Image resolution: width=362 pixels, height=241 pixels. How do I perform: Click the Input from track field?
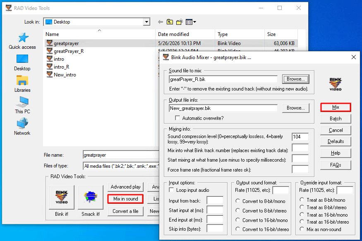215,200
